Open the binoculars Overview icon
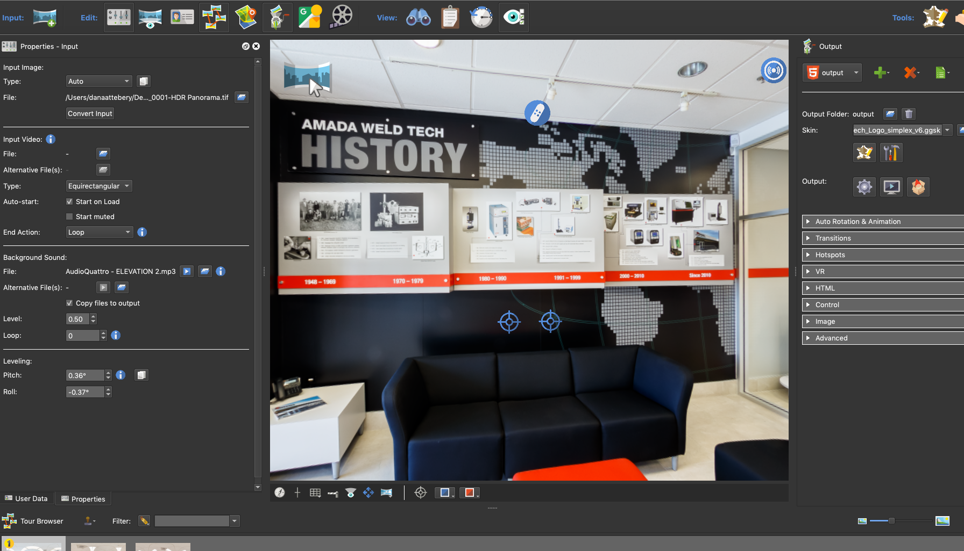This screenshot has width=964, height=551. (418, 17)
